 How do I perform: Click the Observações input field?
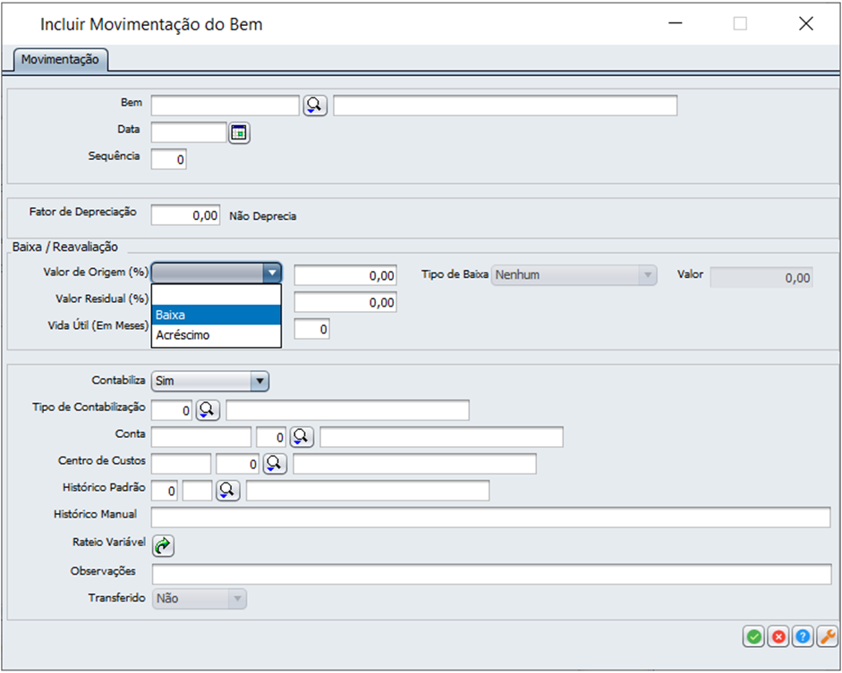(492, 575)
